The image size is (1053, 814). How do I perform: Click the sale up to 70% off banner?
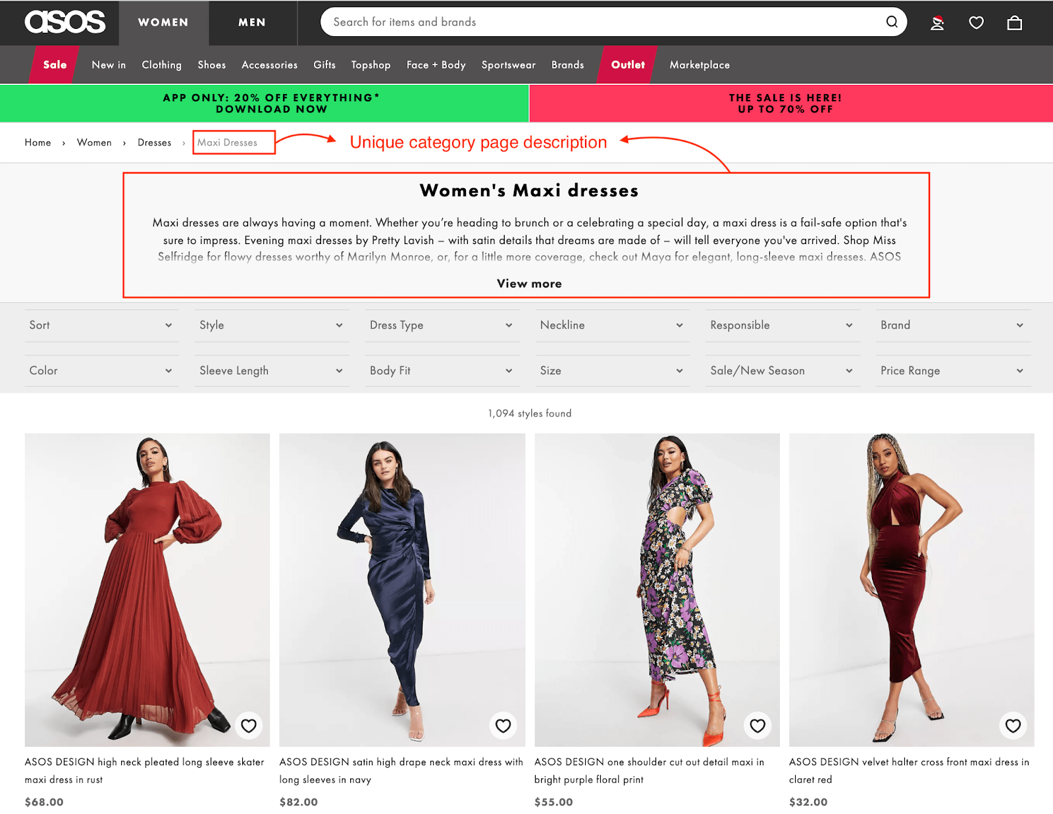point(791,103)
